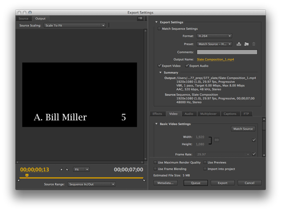Click the Cancel button
This screenshot has height=211, width=281.
click(250, 183)
